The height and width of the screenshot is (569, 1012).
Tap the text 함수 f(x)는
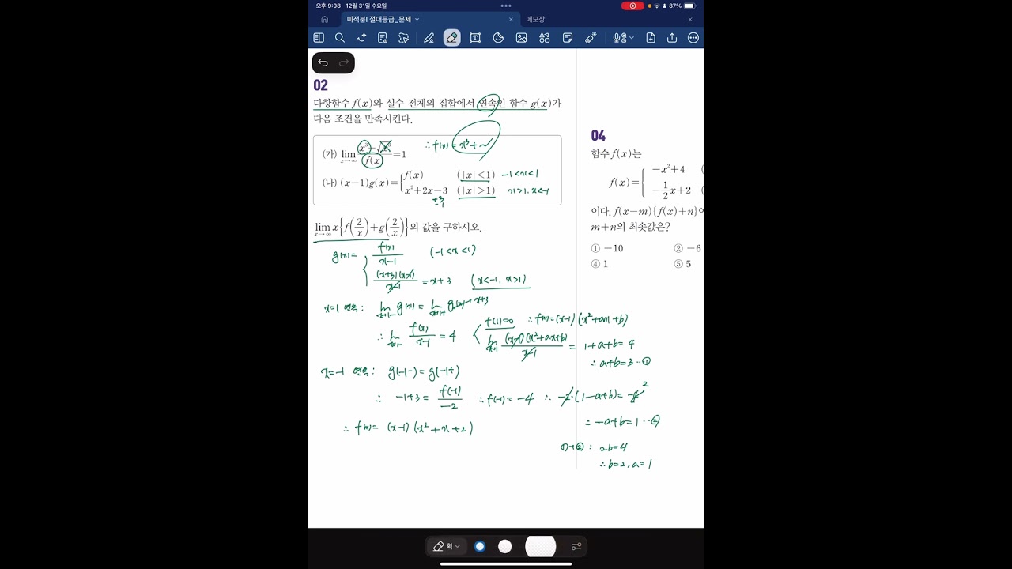pyautogui.click(x=616, y=153)
